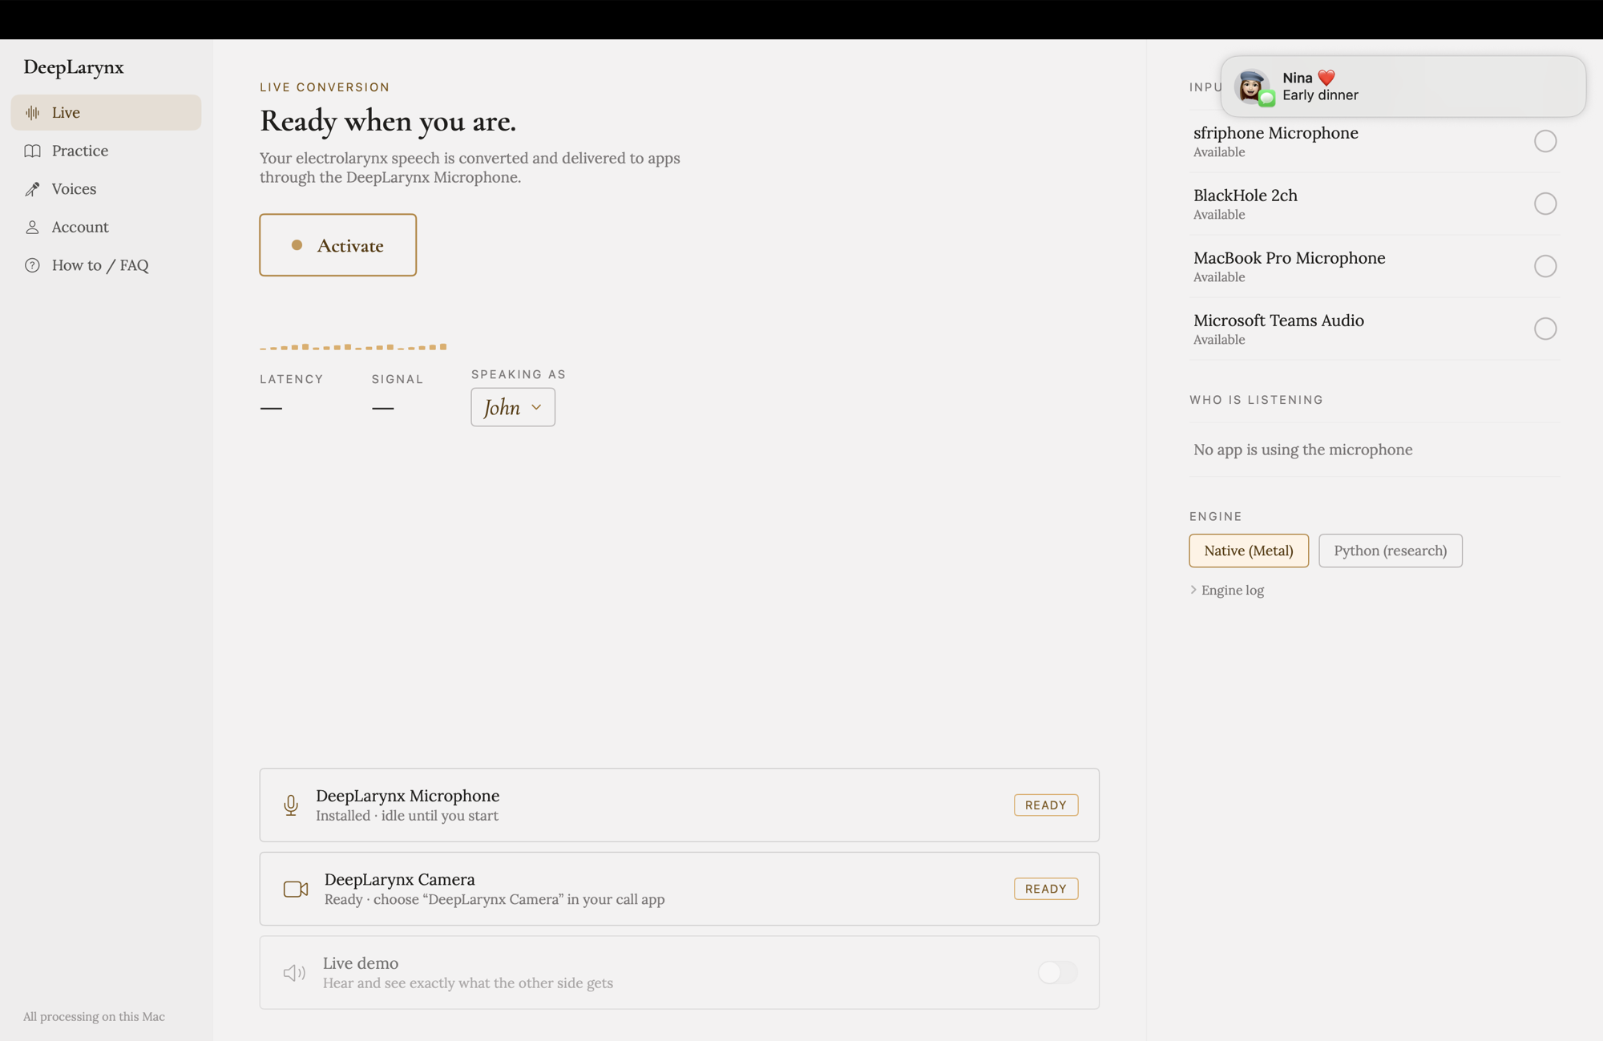Toggle the Live demo switch
This screenshot has width=1603, height=1041.
point(1057,973)
